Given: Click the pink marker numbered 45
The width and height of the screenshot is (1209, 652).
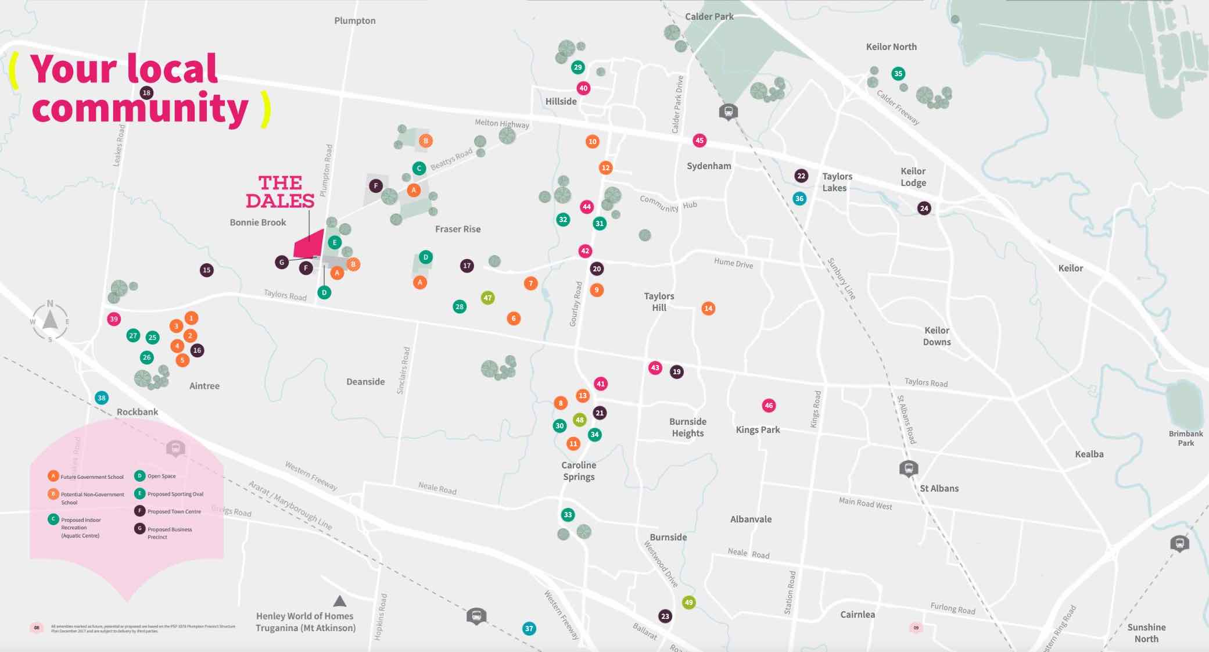Looking at the screenshot, I should pos(699,140).
